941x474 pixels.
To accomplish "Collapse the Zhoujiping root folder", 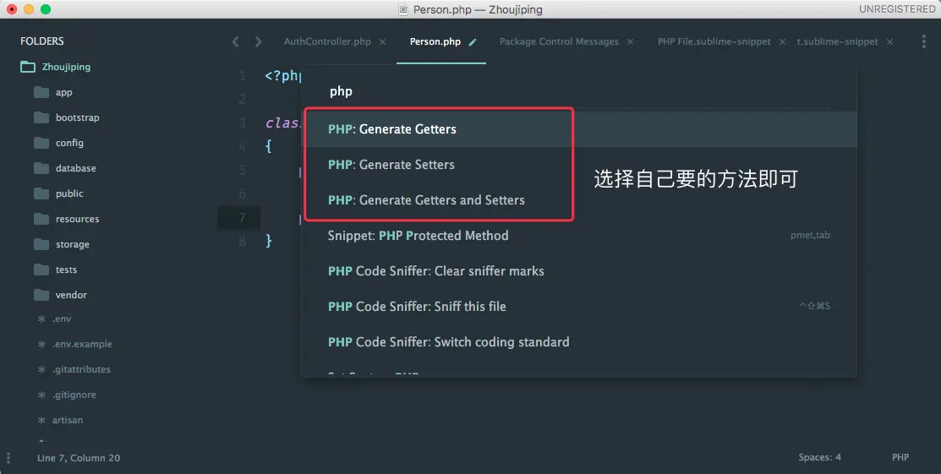I will tap(66, 67).
